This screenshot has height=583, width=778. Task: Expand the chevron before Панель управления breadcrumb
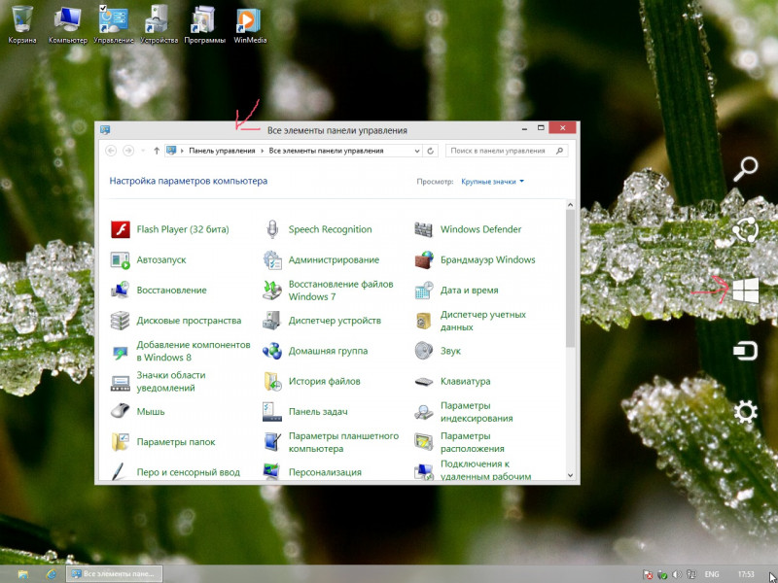click(183, 151)
